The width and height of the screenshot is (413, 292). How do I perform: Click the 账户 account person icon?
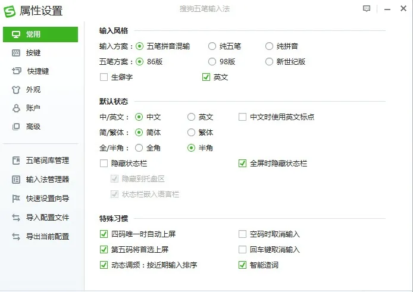point(16,108)
